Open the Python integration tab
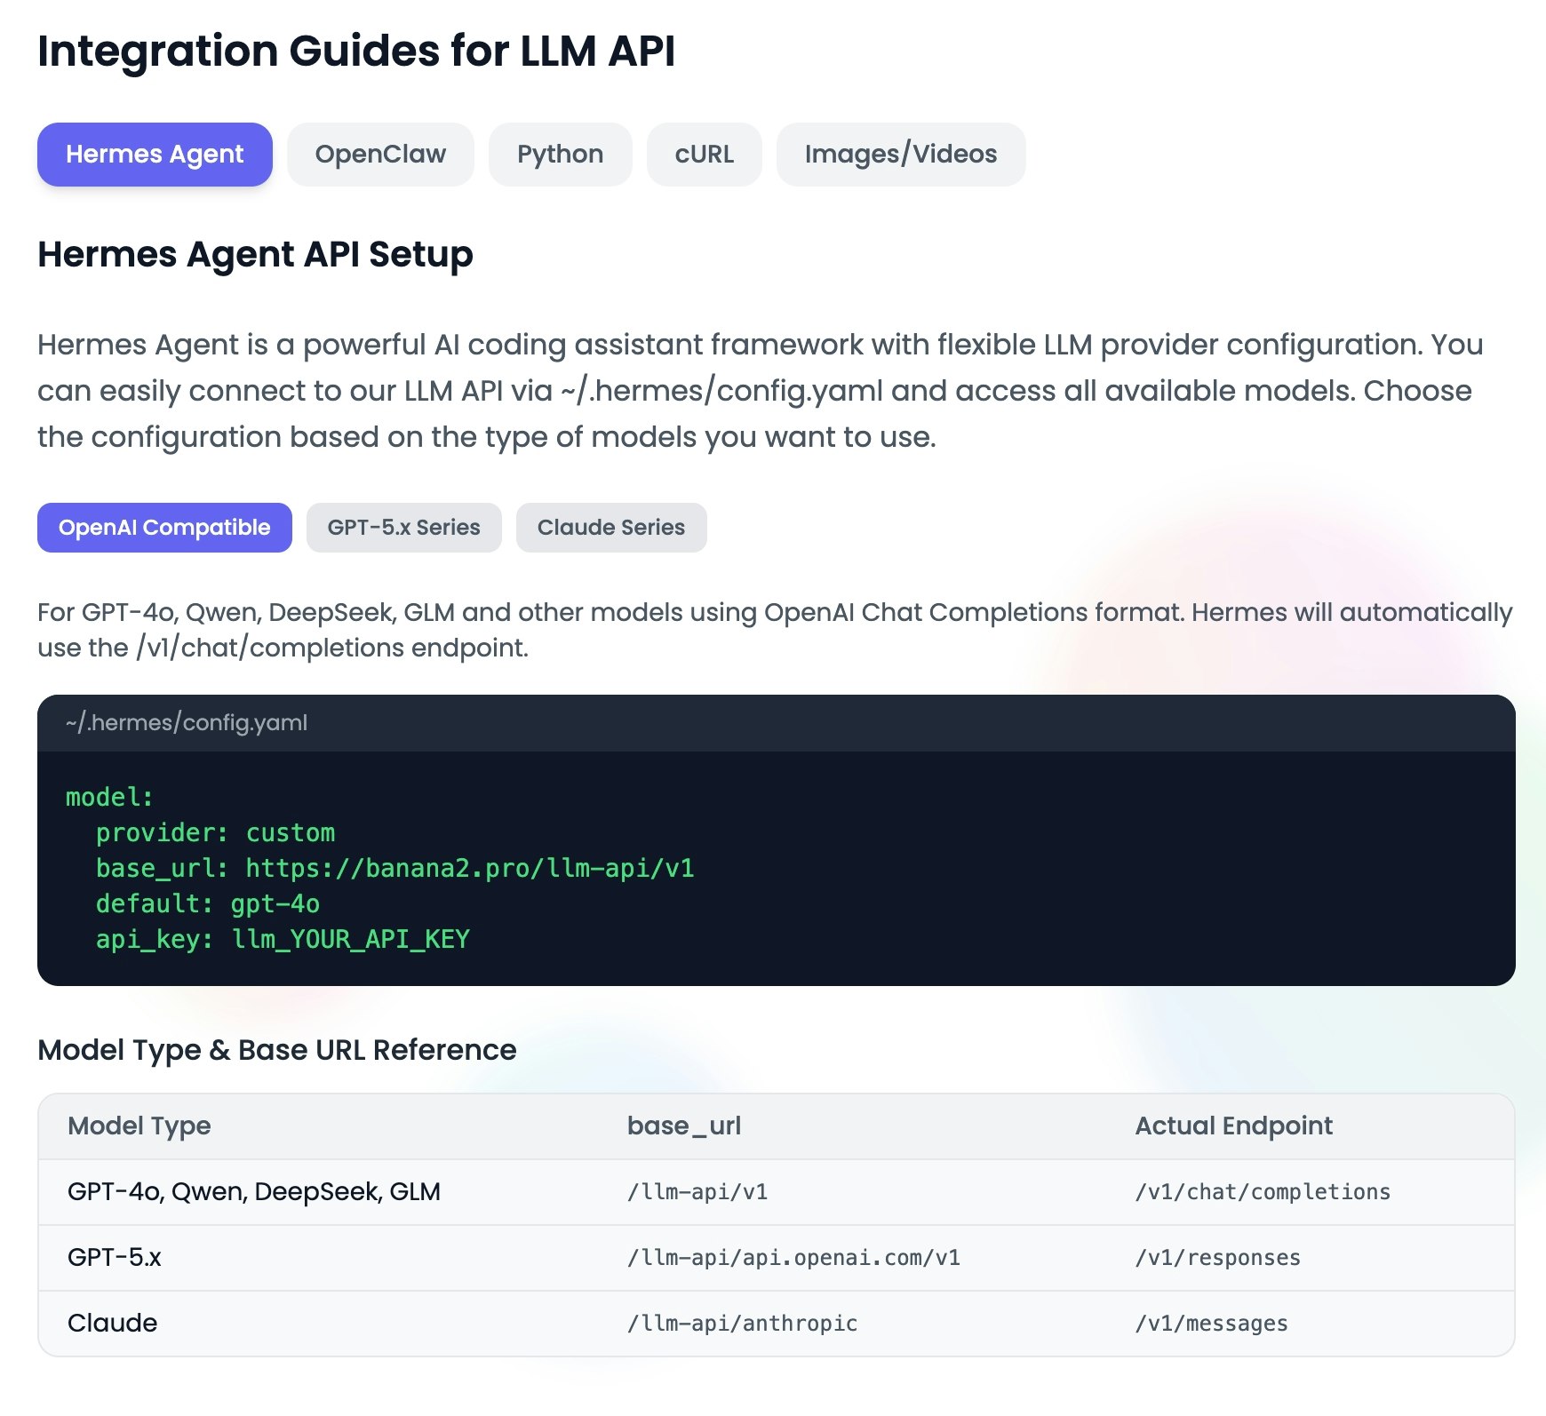Image resolution: width=1546 pixels, height=1416 pixels. click(x=561, y=155)
